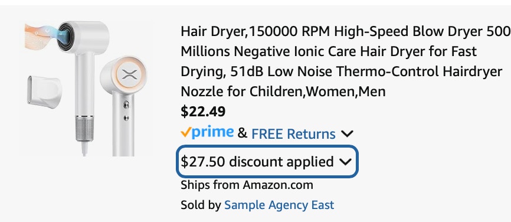Screen dimensions: 511x222
Task: Click the $22.49 price
Action: pos(203,112)
